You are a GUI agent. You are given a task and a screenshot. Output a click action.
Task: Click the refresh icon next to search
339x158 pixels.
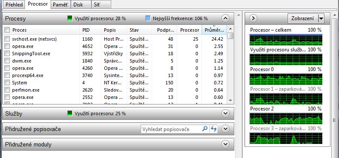tap(214, 129)
